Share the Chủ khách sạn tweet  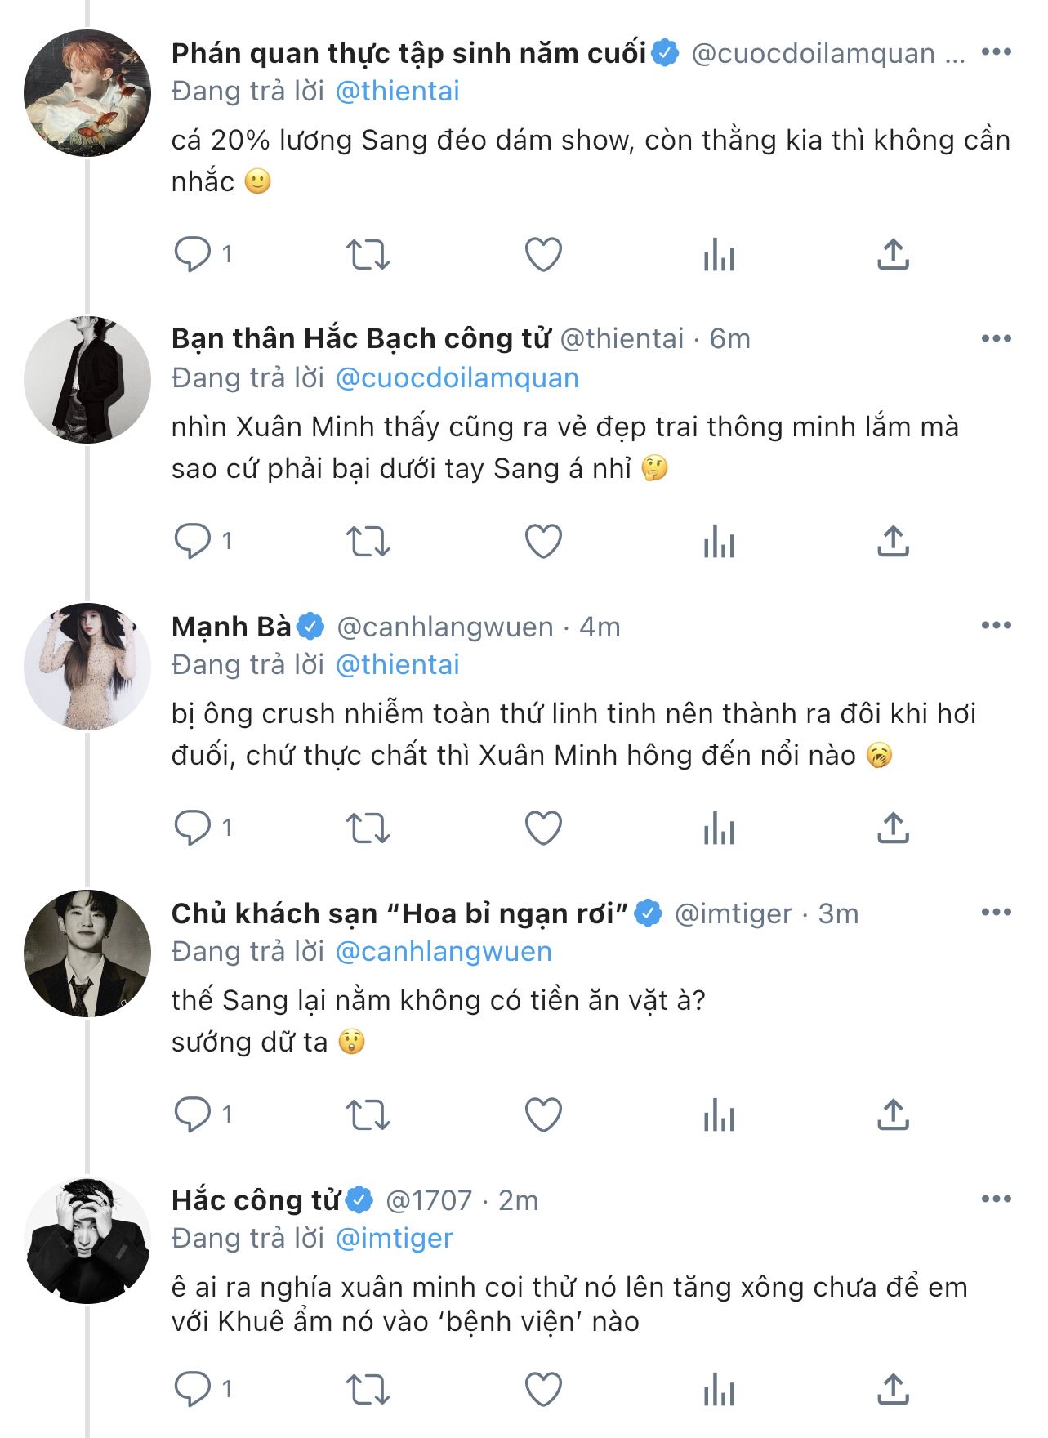tap(893, 1114)
